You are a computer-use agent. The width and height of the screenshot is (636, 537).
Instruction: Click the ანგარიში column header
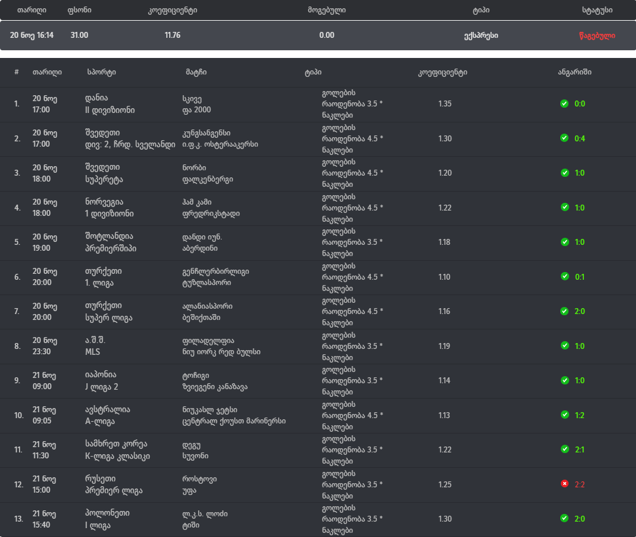pyautogui.click(x=574, y=72)
